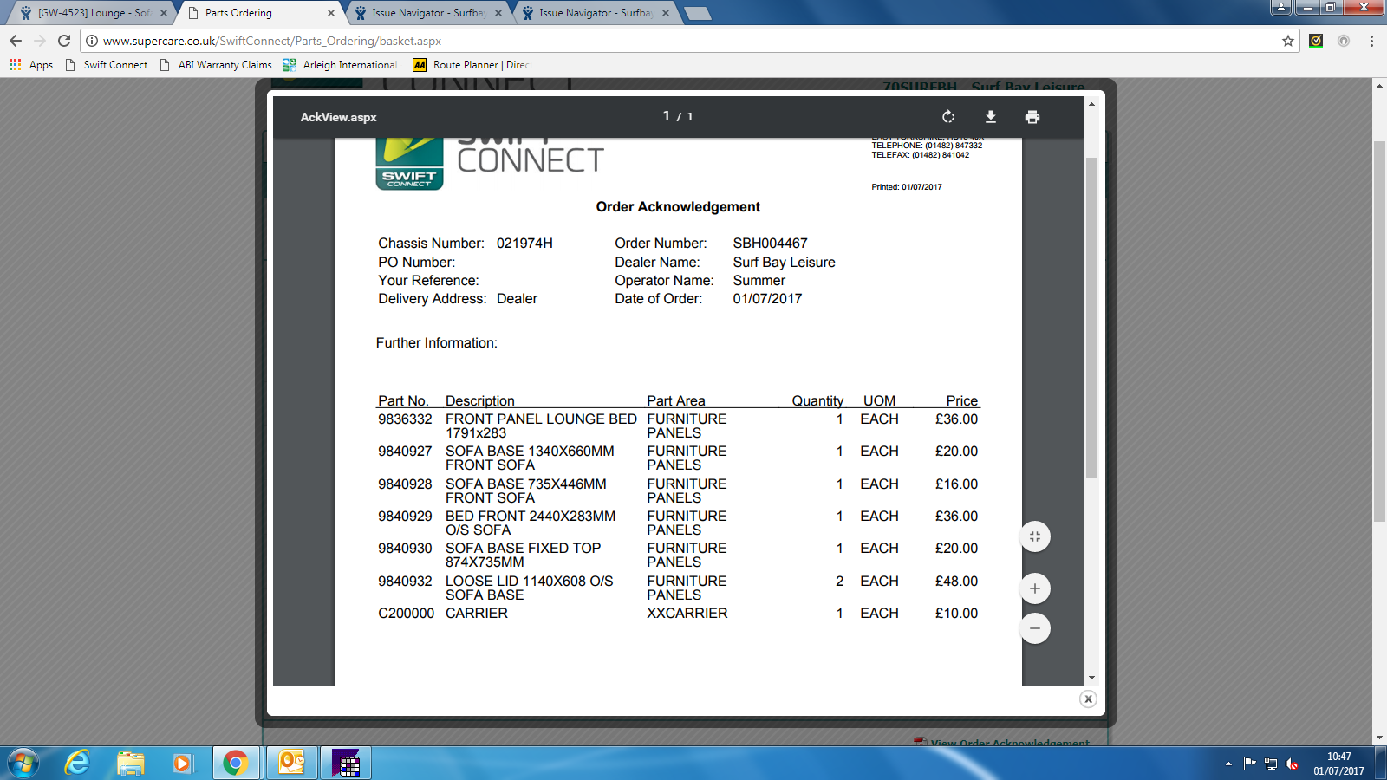Download the AckView.aspx document
Image resolution: width=1387 pixels, height=780 pixels.
pos(991,117)
